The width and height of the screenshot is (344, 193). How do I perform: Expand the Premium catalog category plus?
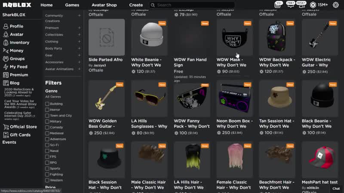click(79, 28)
